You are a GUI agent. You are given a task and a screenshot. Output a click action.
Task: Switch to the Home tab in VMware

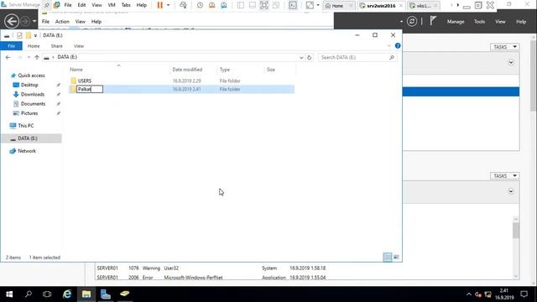(338, 6)
